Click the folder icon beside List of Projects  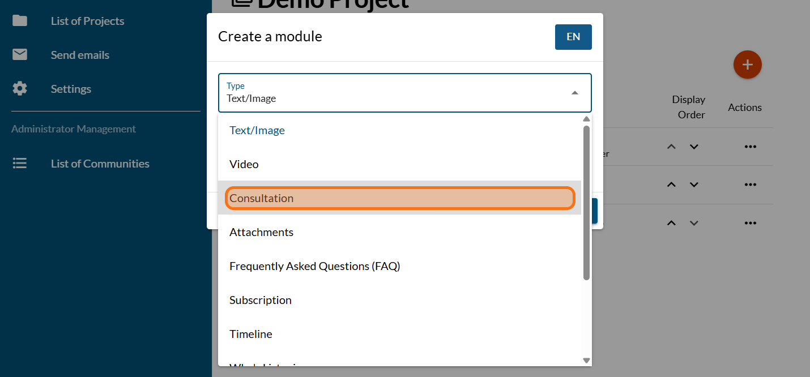coord(20,21)
